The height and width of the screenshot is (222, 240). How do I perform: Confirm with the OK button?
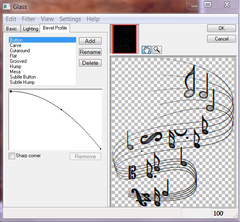point(221,28)
